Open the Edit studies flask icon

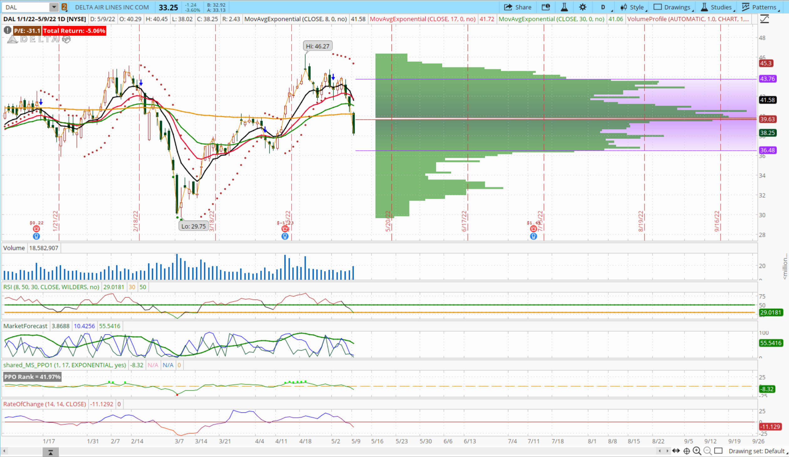point(564,7)
